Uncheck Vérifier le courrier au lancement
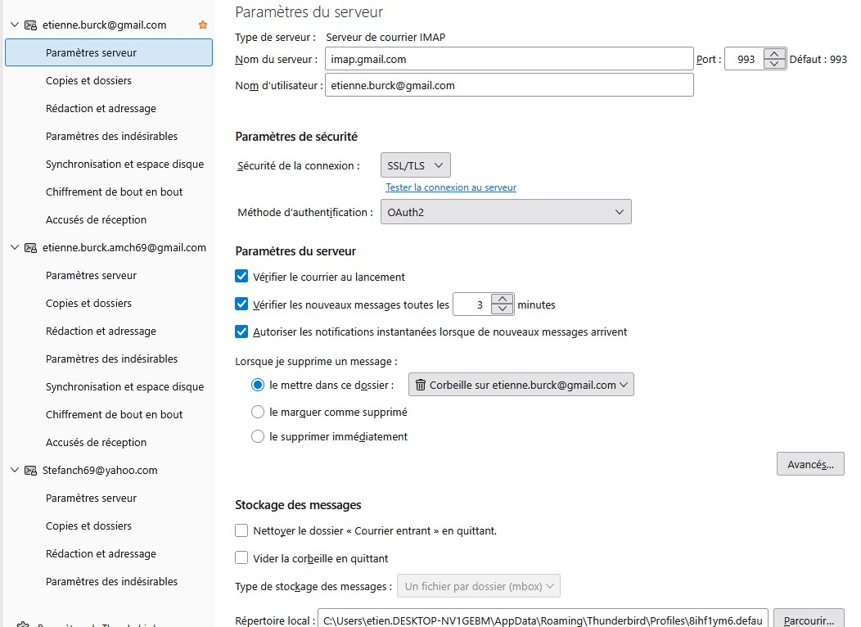The height and width of the screenshot is (627, 861). [x=241, y=276]
